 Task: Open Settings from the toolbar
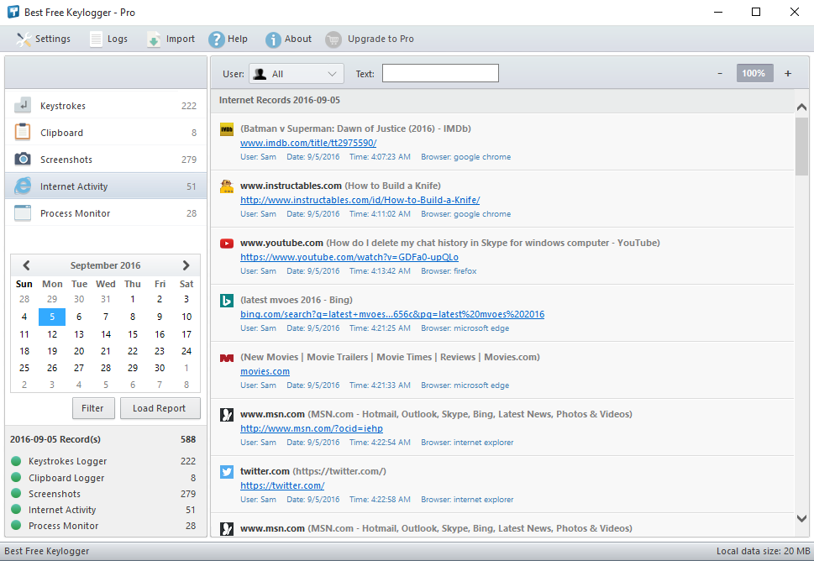click(43, 39)
